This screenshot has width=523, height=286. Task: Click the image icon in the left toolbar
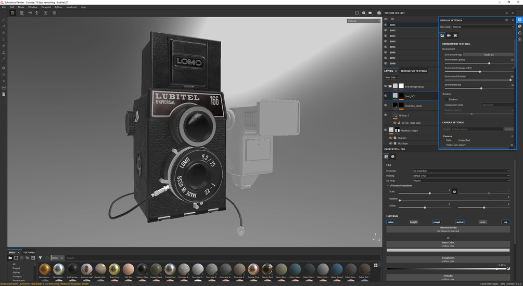pyautogui.click(x=4, y=88)
